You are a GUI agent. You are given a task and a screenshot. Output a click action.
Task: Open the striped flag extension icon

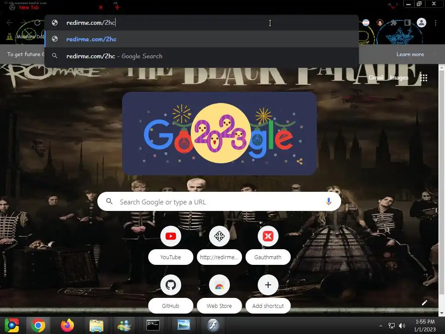point(366,23)
